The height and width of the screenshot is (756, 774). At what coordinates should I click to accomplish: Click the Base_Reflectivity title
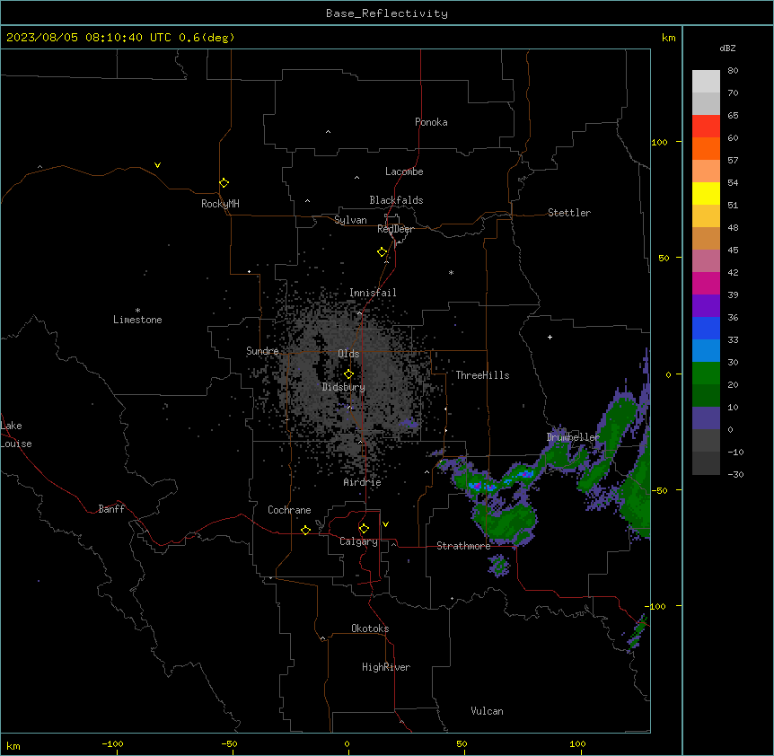click(x=387, y=13)
